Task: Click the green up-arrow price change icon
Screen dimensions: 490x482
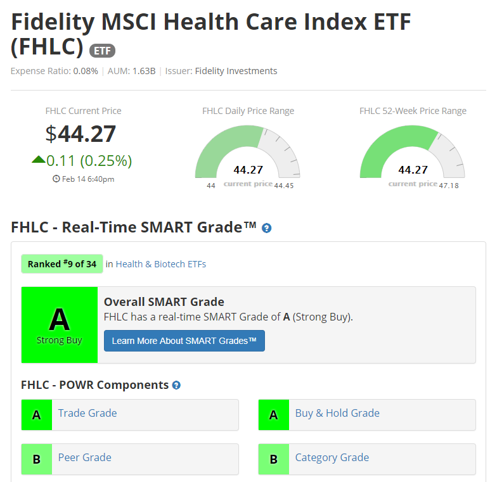Action: click(38, 160)
